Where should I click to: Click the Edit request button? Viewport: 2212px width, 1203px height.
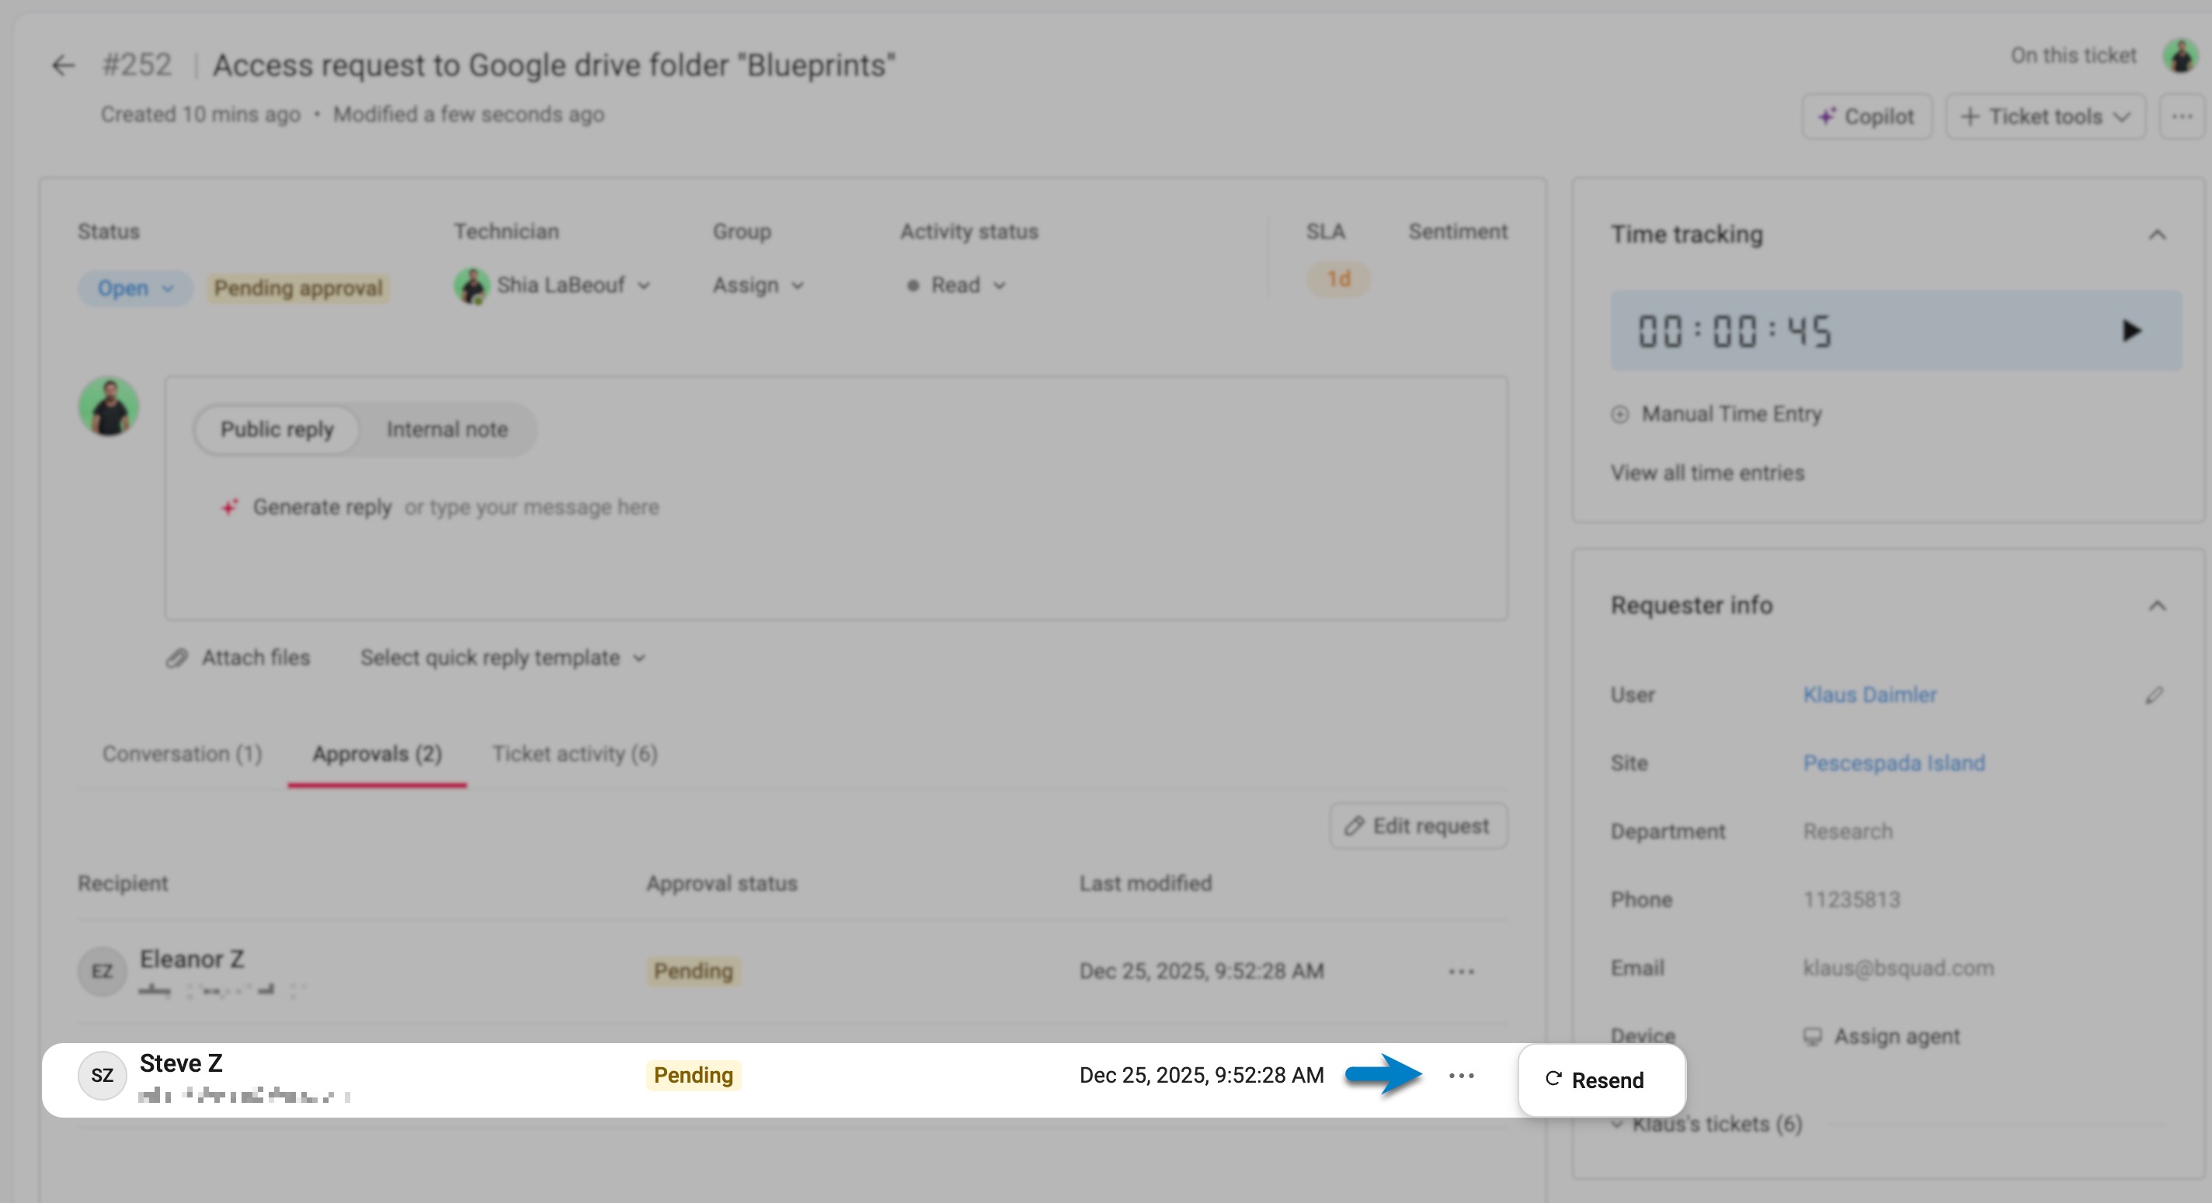pos(1417,827)
